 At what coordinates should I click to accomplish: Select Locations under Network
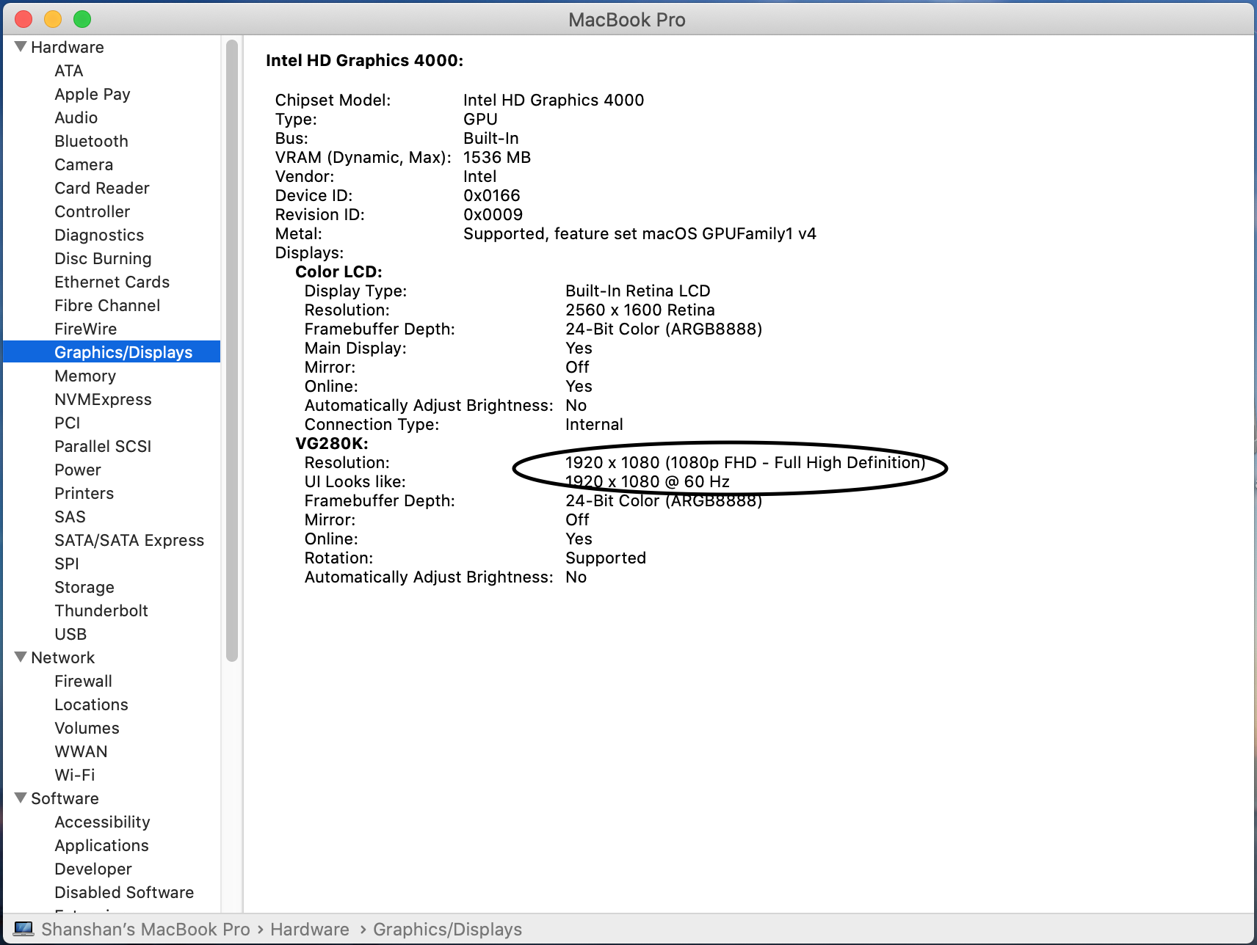(x=92, y=704)
